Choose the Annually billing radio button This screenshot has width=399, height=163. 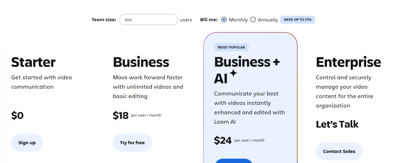(x=253, y=19)
